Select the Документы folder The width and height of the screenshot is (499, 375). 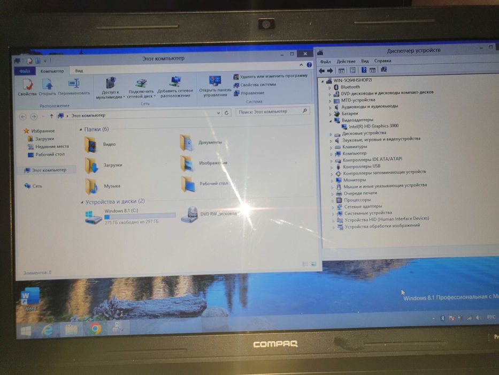tap(201, 142)
